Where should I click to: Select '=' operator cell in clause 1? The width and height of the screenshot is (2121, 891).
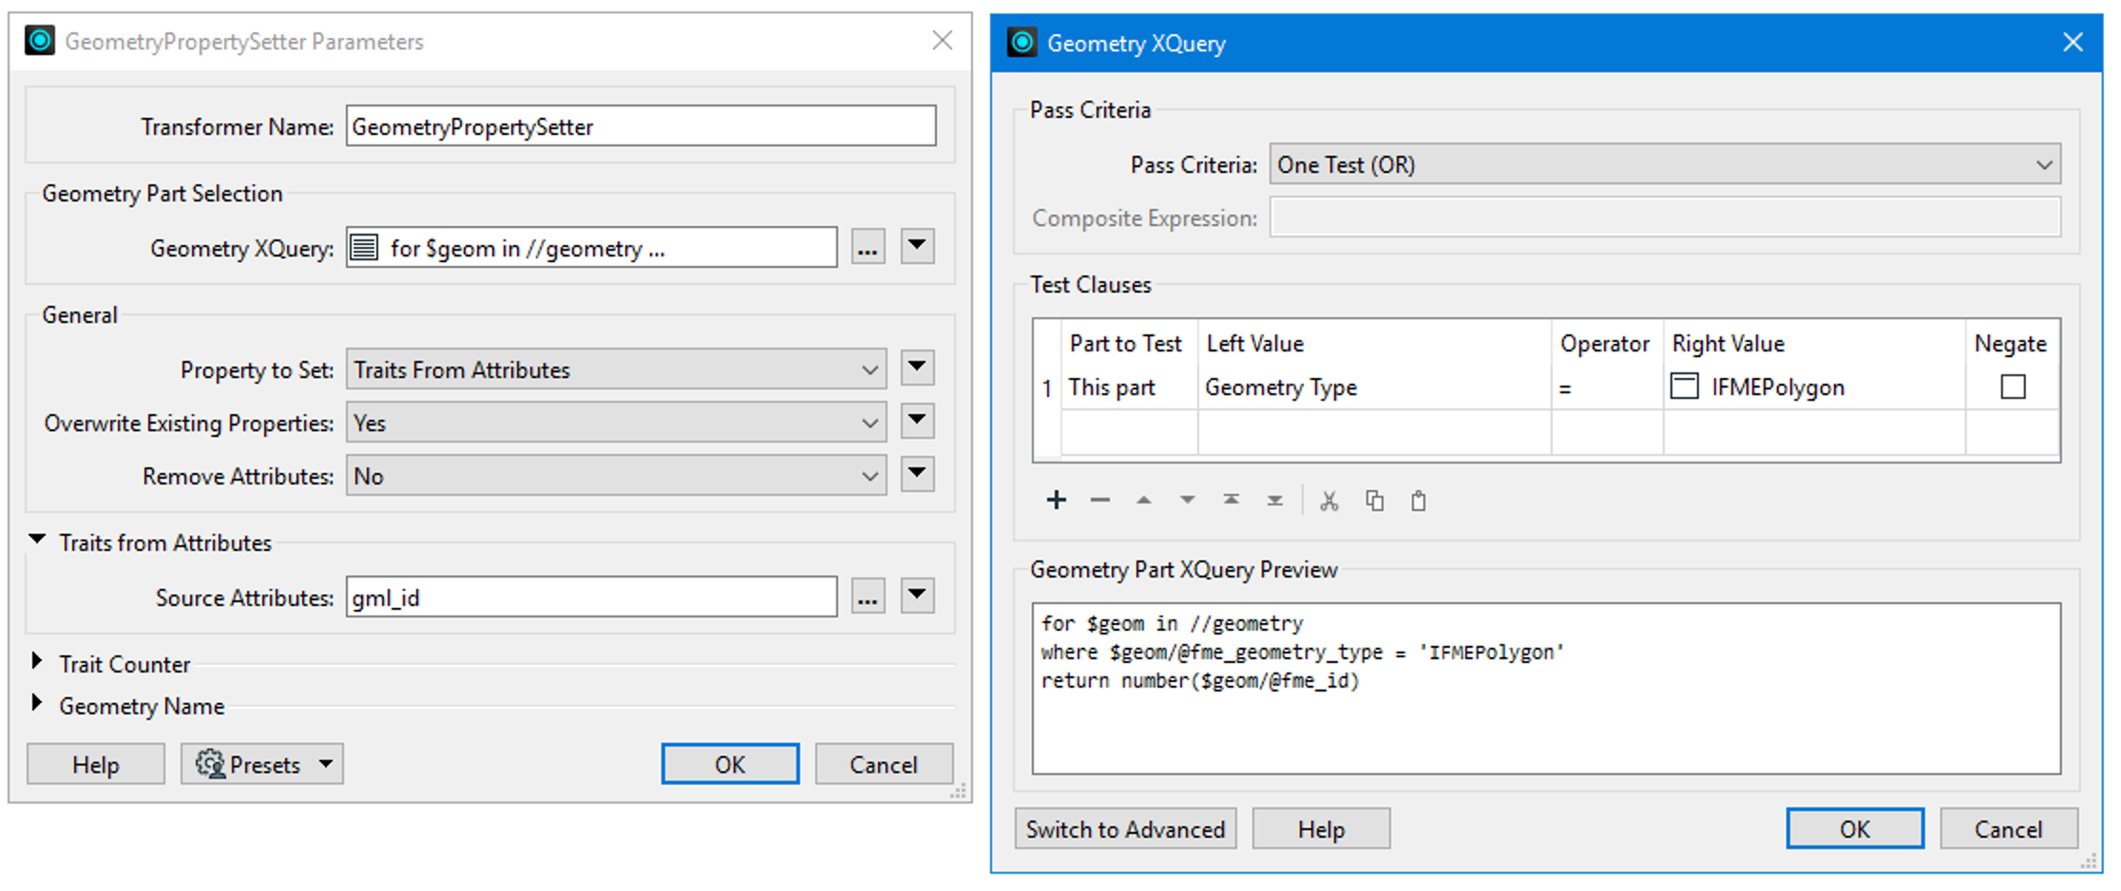(x=1607, y=388)
